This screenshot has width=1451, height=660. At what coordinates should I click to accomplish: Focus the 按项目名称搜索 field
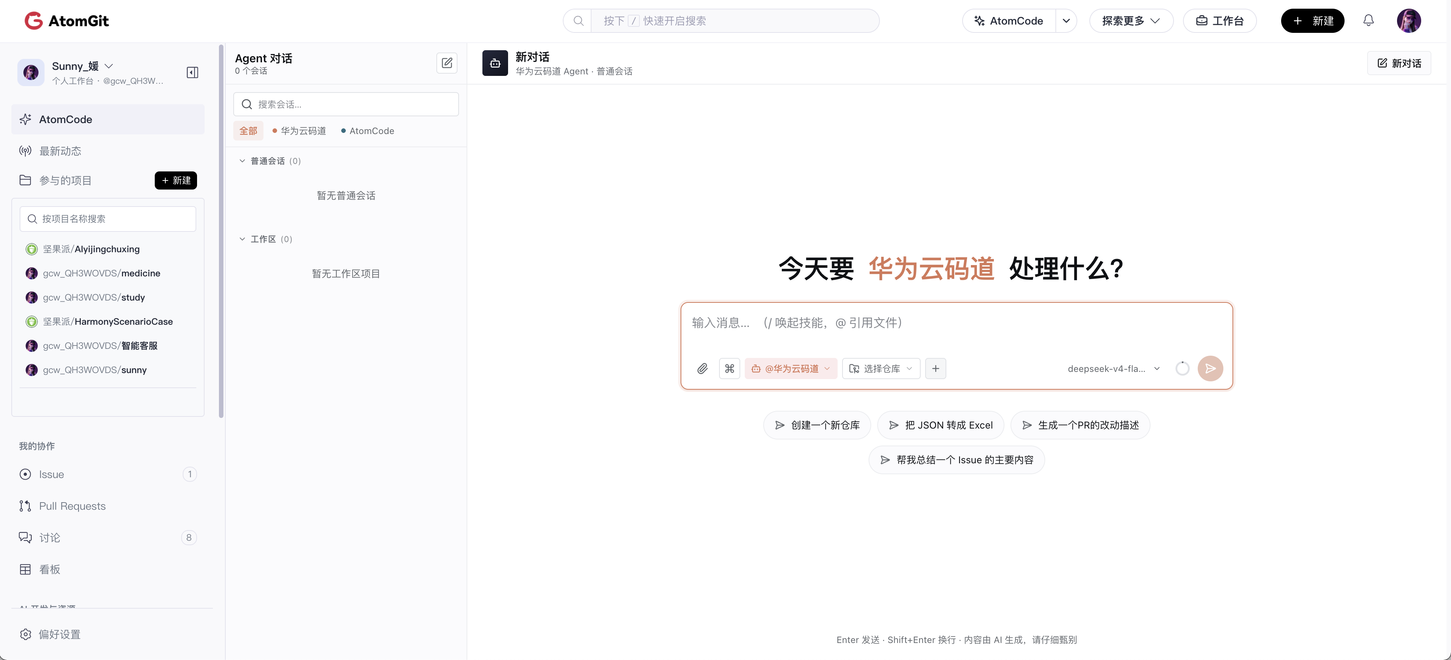click(108, 219)
